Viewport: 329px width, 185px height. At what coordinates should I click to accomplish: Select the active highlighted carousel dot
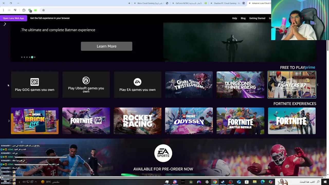point(32,57)
